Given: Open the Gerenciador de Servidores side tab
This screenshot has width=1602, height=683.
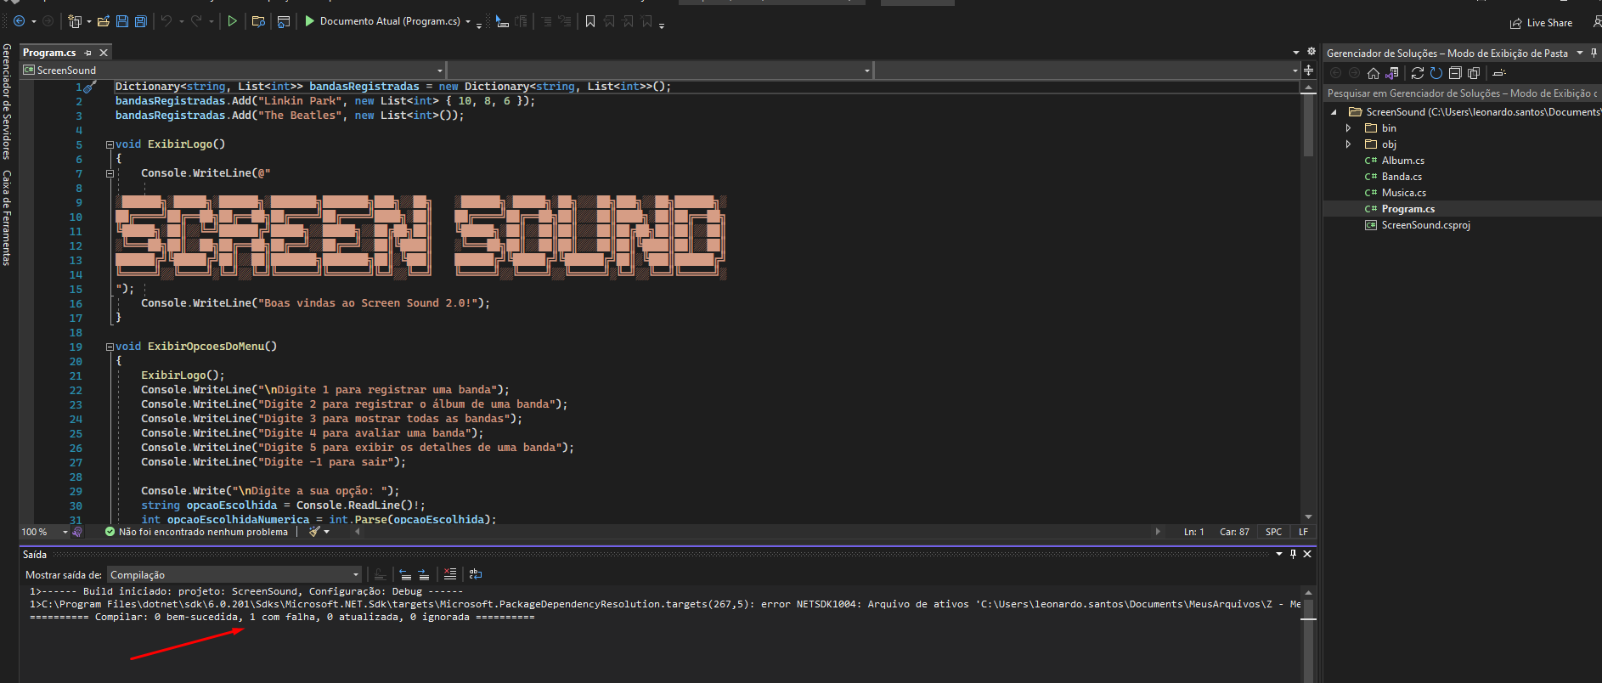Looking at the screenshot, I should click(6, 102).
